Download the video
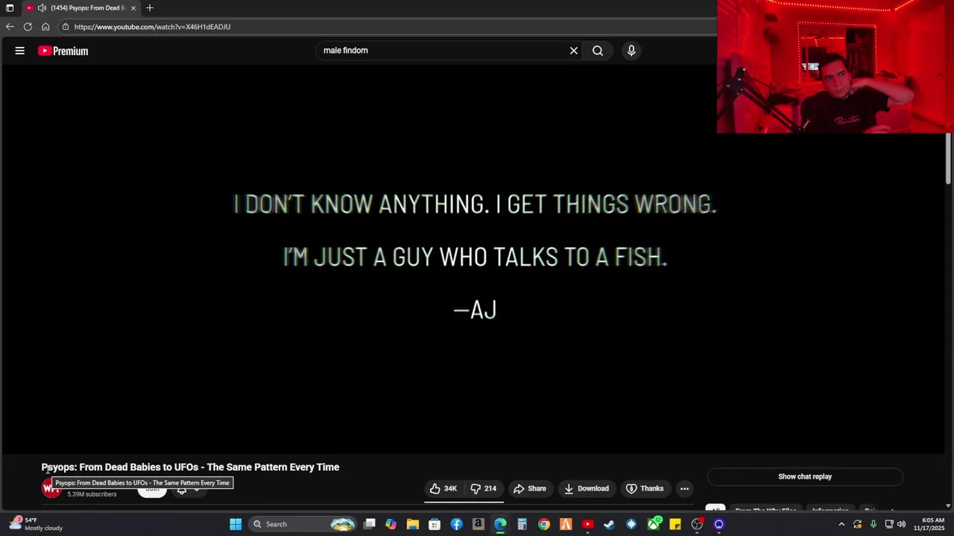This screenshot has height=536, width=954. click(x=587, y=488)
